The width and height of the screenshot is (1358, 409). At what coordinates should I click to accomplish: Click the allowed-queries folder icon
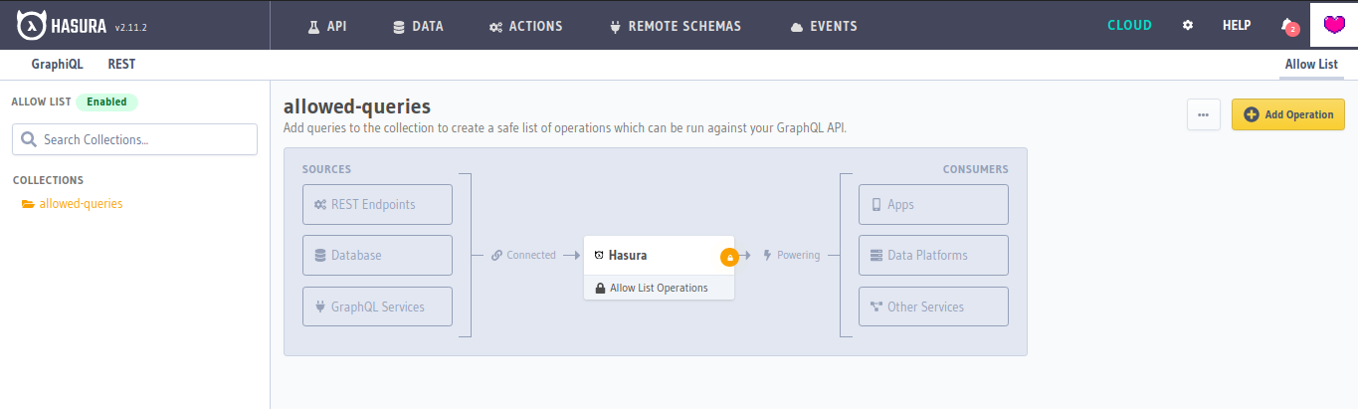[x=28, y=204]
